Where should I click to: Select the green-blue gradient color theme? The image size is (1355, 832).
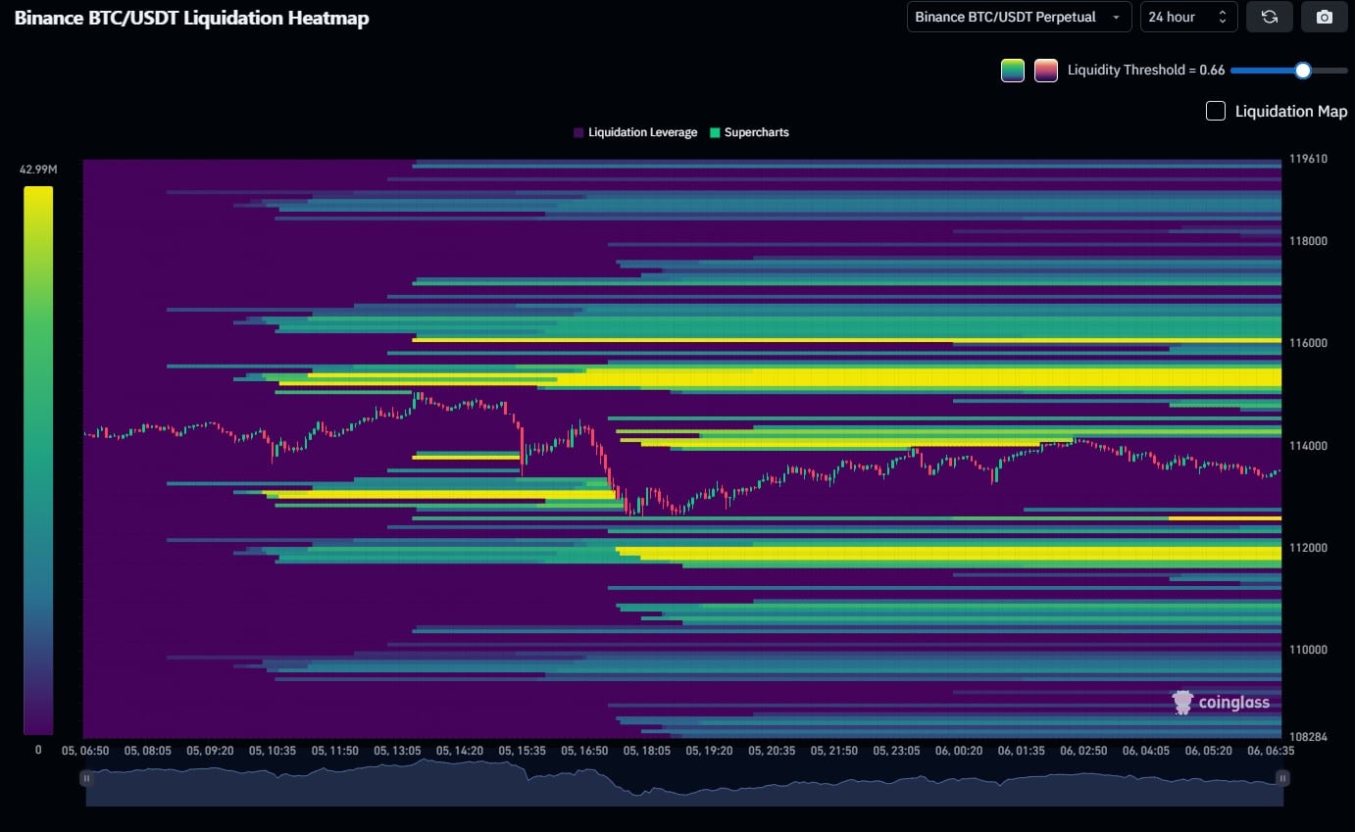pos(1012,71)
